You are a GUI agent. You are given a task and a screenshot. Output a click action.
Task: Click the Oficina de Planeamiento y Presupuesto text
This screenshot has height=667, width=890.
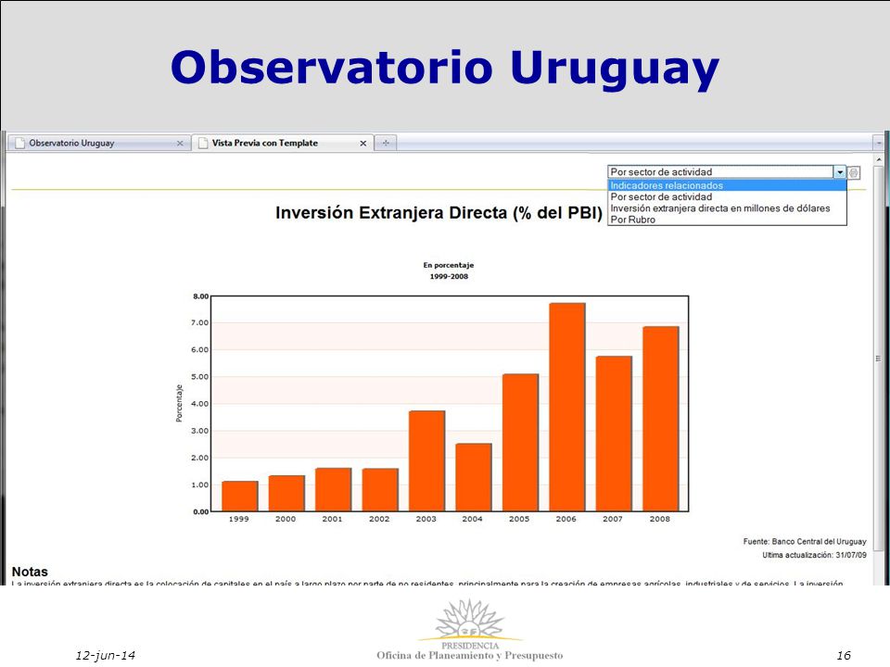tap(470, 656)
